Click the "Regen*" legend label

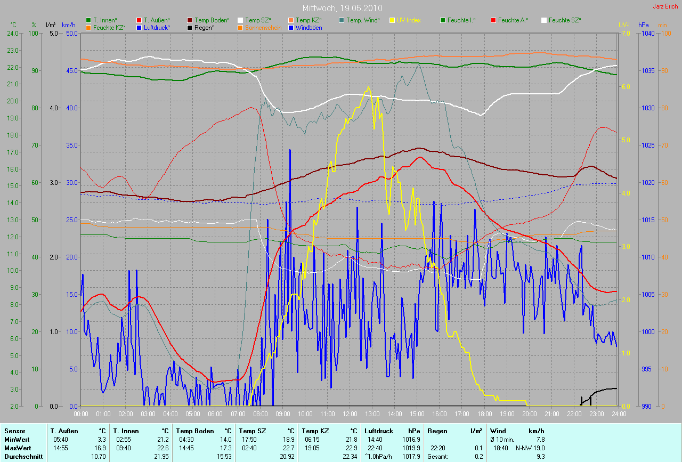pyautogui.click(x=204, y=27)
